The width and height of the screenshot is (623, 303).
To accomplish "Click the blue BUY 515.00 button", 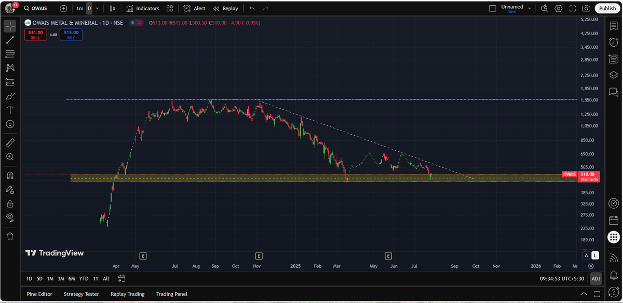I will coord(70,35).
